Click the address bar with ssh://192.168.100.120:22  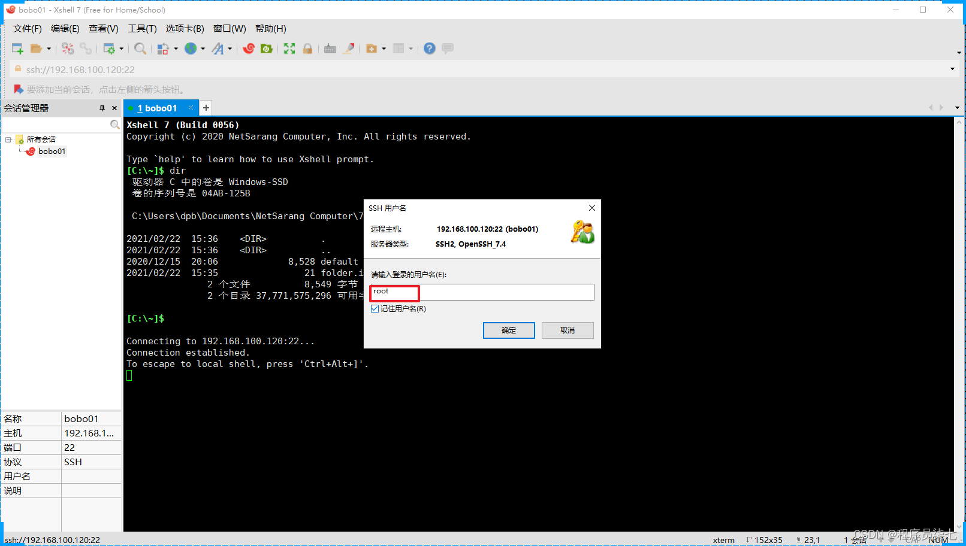click(x=479, y=69)
